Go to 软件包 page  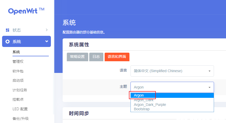click(18, 71)
